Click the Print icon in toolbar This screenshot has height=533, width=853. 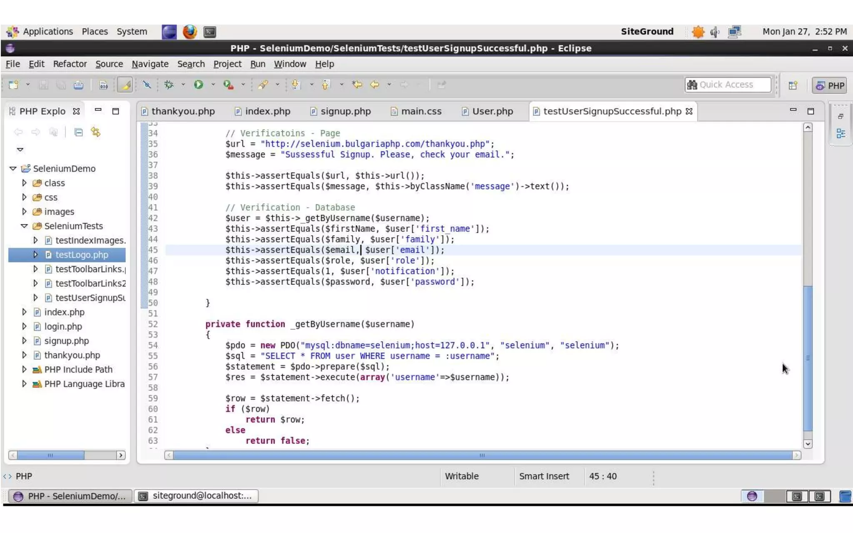pos(78,85)
